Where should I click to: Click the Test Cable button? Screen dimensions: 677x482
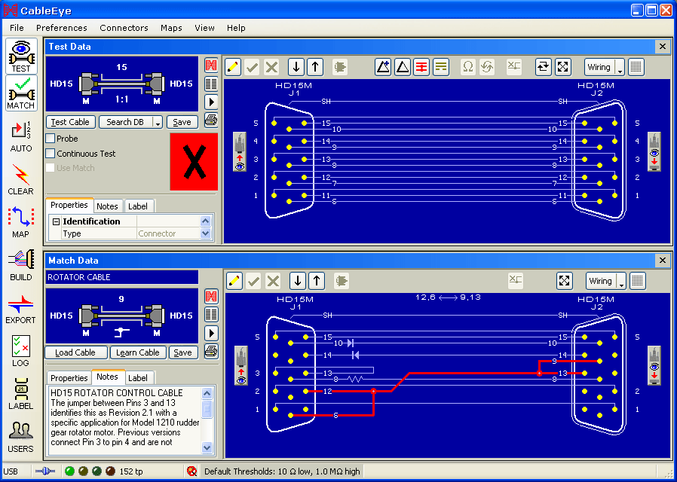point(70,122)
